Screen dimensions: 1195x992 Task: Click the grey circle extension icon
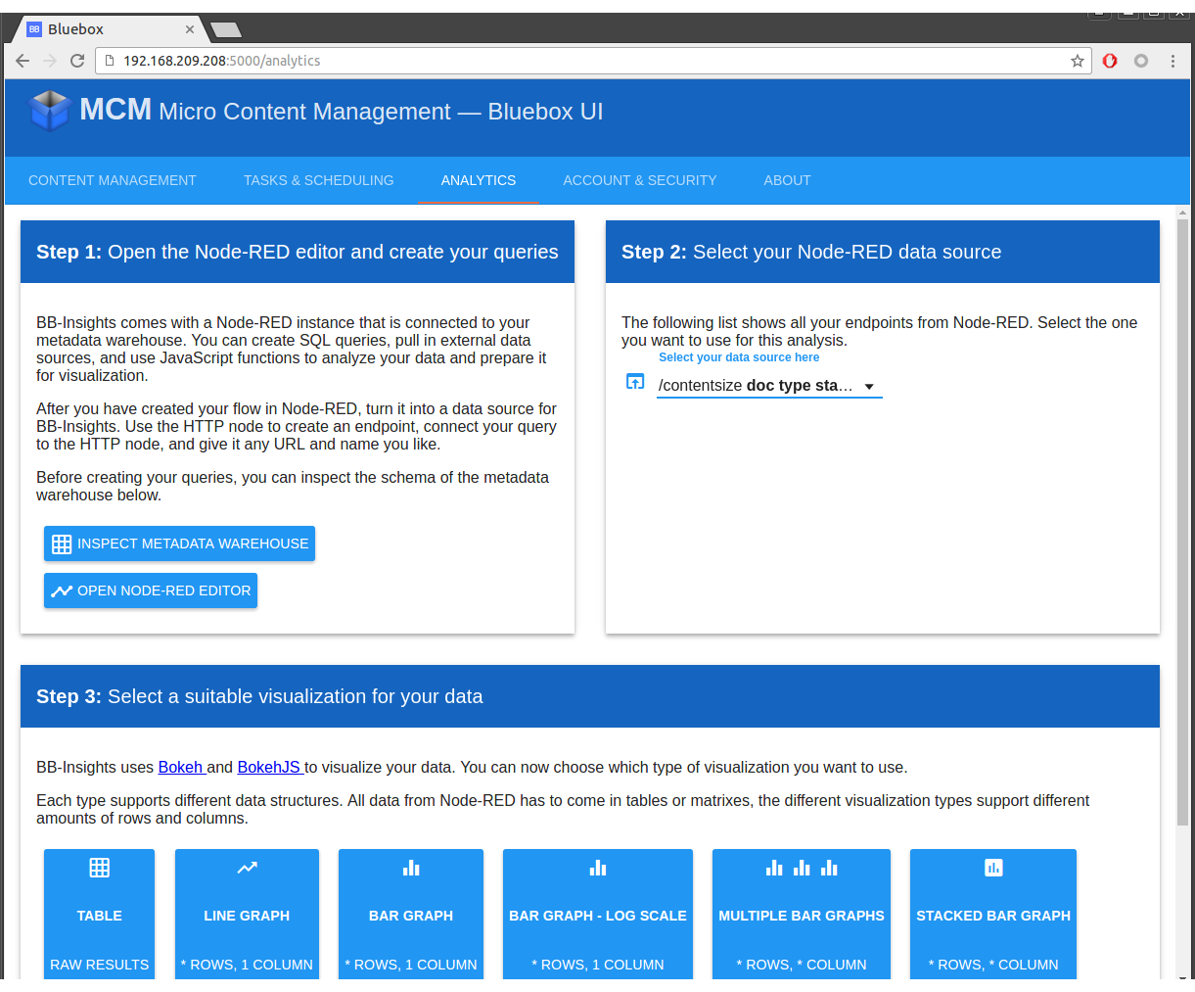click(x=1141, y=61)
